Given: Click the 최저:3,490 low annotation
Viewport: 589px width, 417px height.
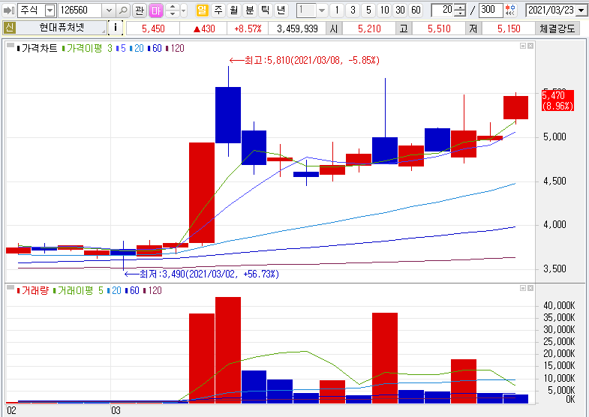Looking at the screenshot, I should click(x=202, y=274).
